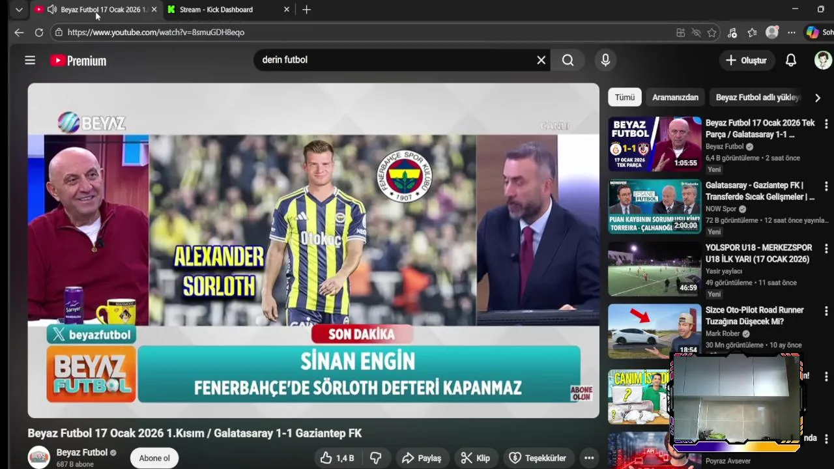Open options for Sizce Oto-Pilot video
The height and width of the screenshot is (469, 834).
(826, 311)
